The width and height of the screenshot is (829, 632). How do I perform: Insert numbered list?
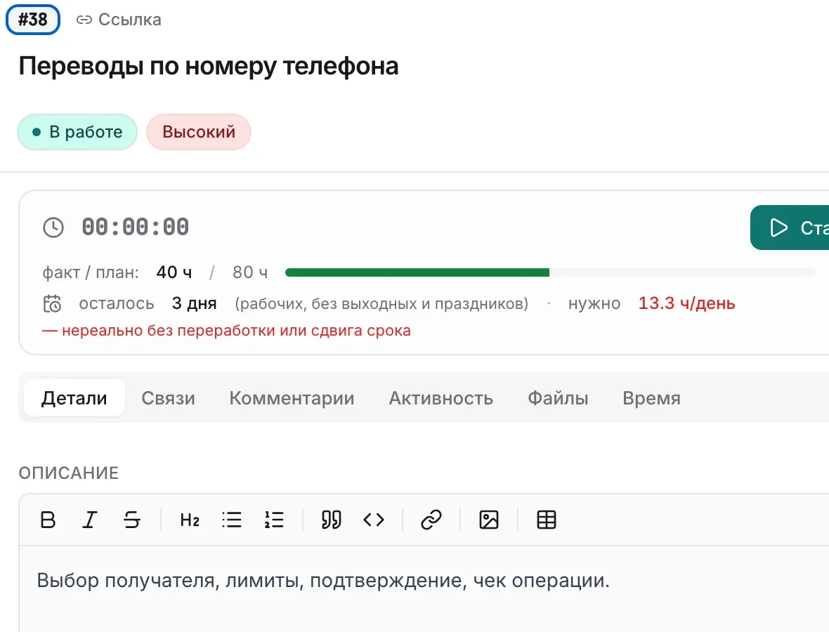274,520
